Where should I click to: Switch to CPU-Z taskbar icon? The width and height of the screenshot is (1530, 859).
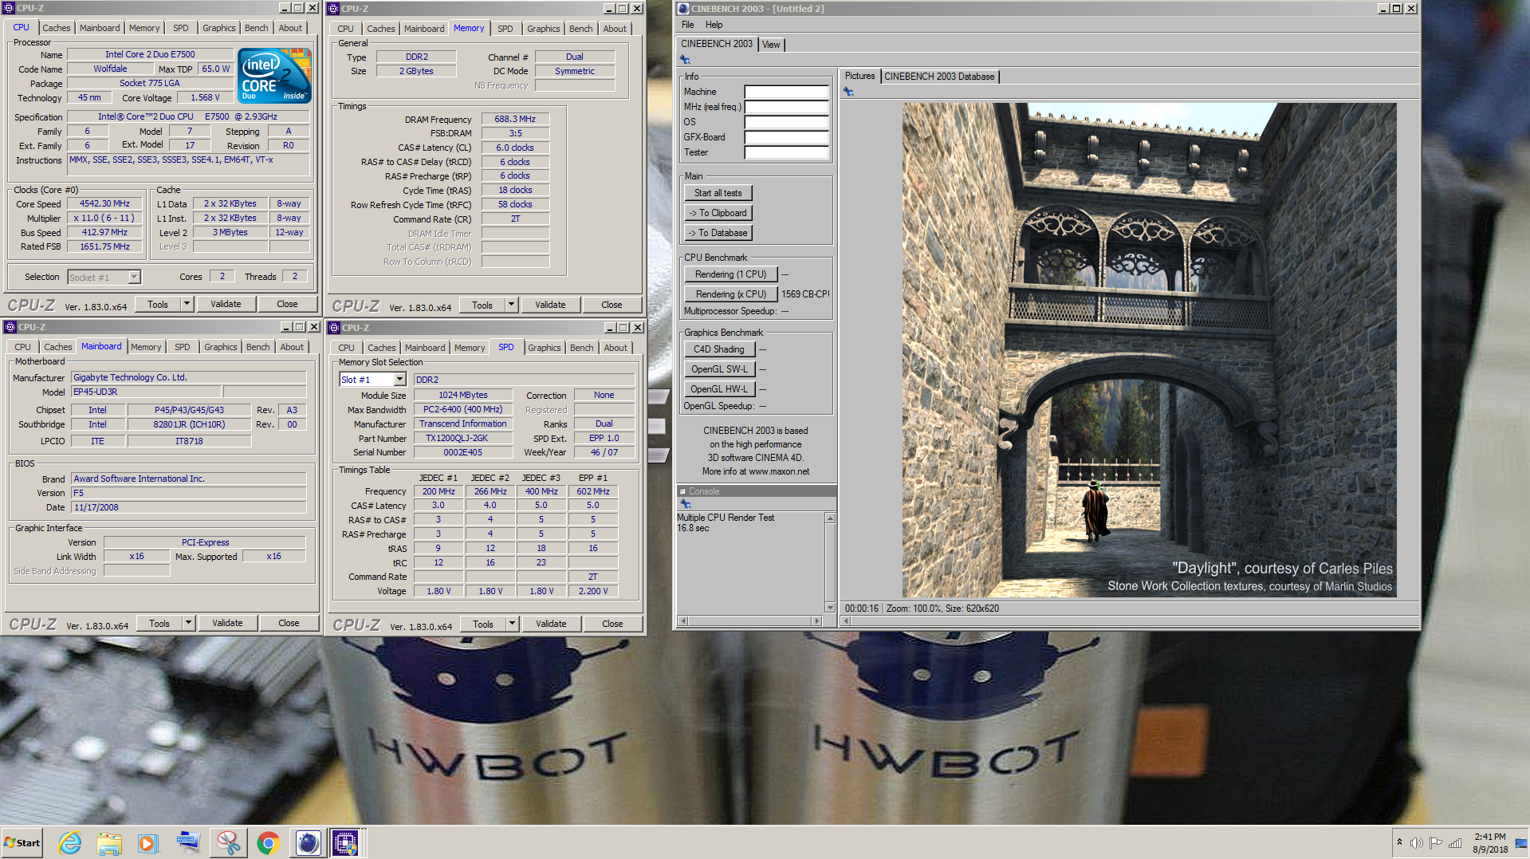click(345, 842)
